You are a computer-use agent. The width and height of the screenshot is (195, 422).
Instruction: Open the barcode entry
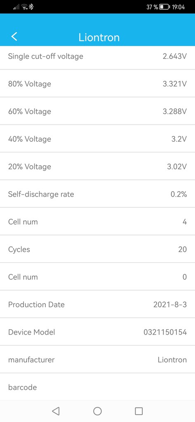(97, 387)
